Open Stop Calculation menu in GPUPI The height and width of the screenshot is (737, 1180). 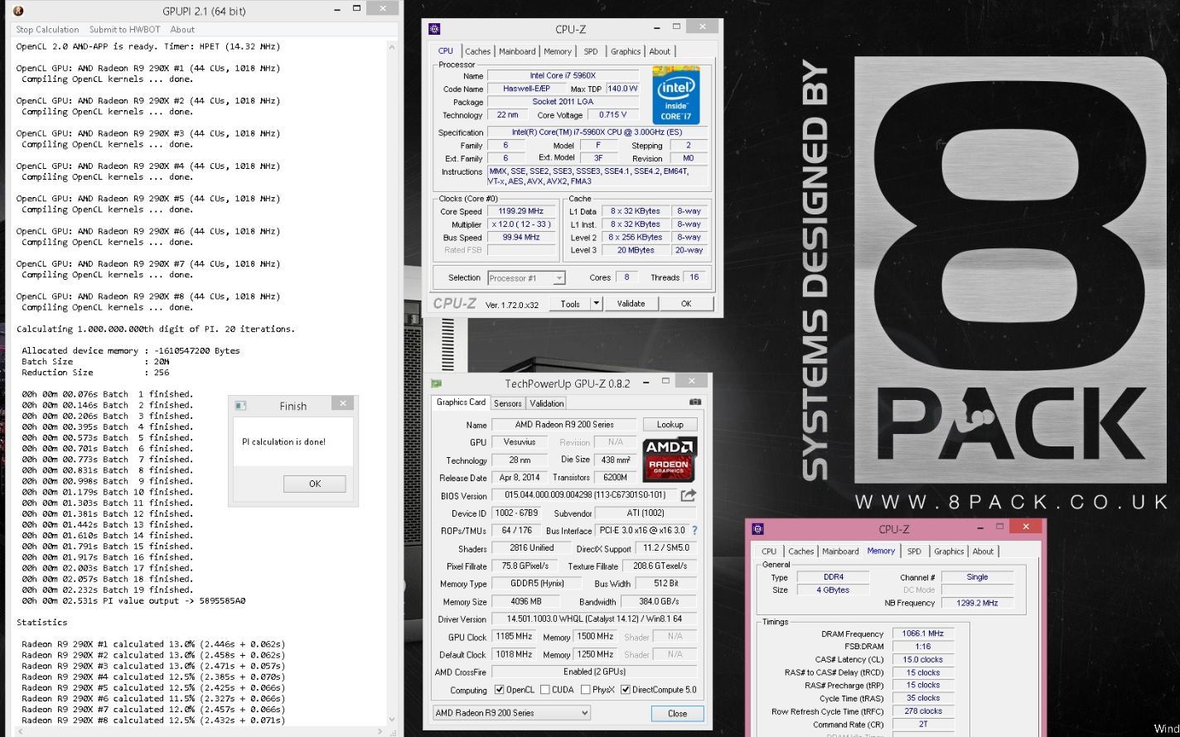click(47, 30)
